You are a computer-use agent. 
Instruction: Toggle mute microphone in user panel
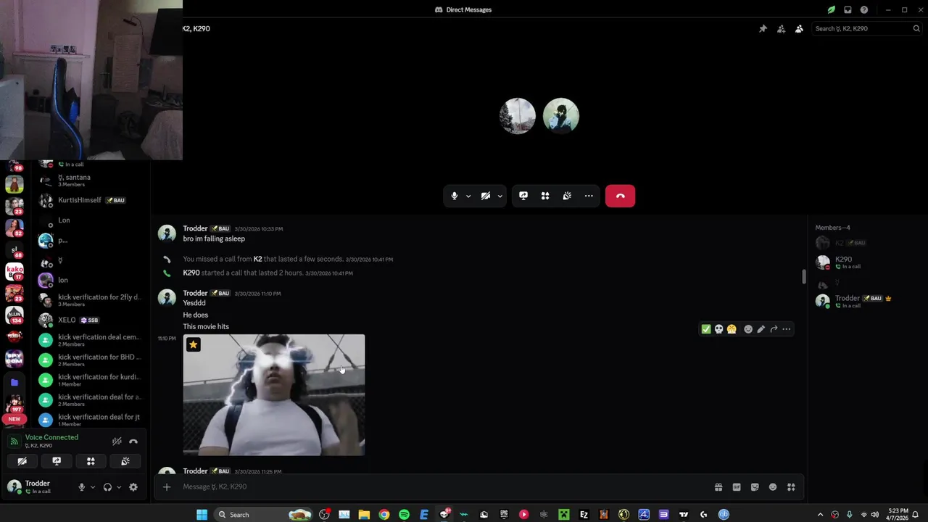tap(81, 487)
